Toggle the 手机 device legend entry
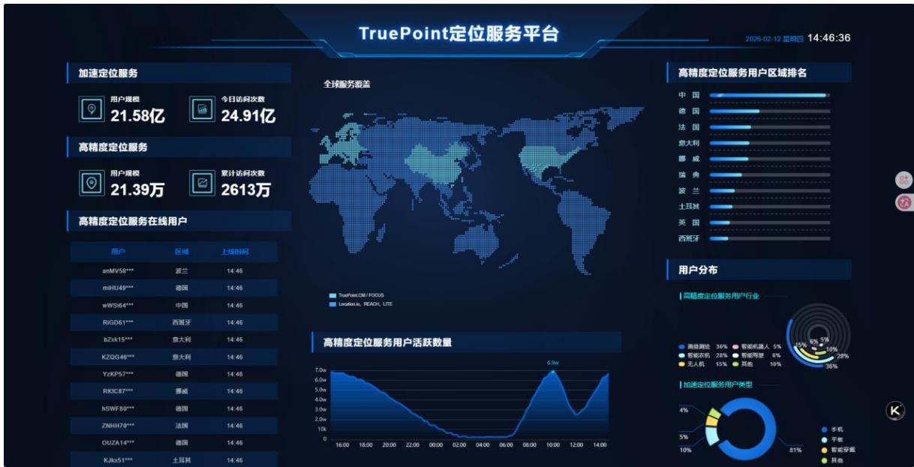The height and width of the screenshot is (467, 914). coord(832,430)
